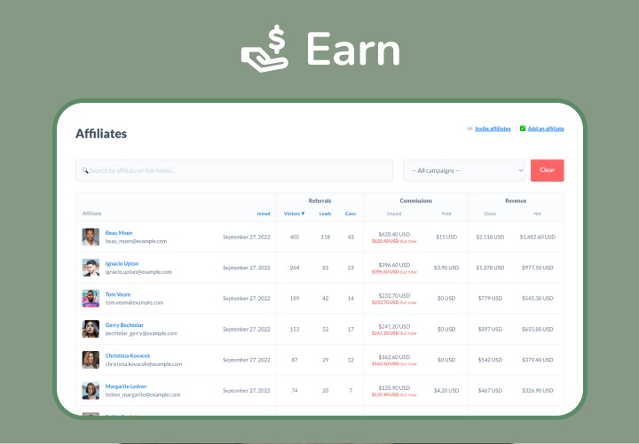The width and height of the screenshot is (639, 444).
Task: Open the All campaigns dropdown
Action: click(x=465, y=170)
